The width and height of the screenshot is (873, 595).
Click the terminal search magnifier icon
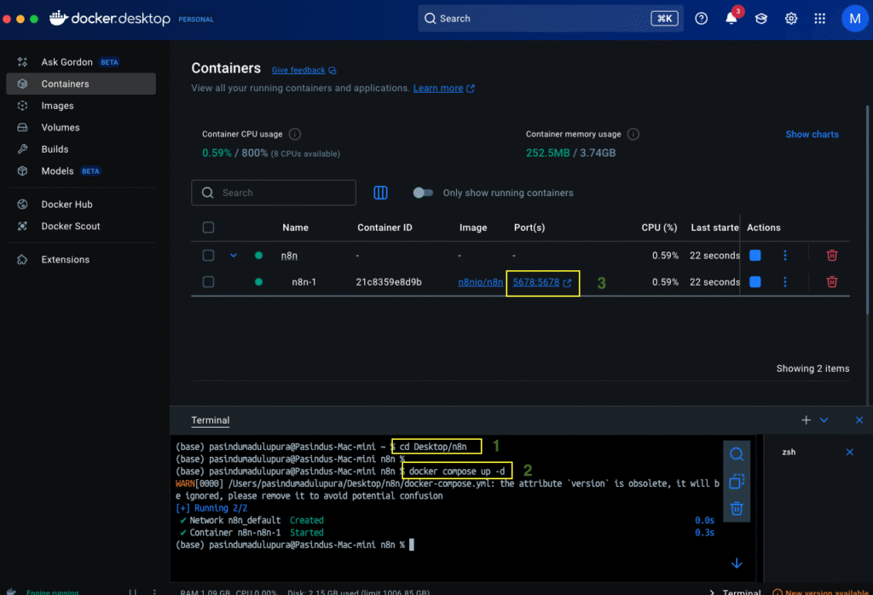[x=736, y=454]
